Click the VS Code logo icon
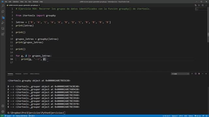Screen dimensions: 209x117 tap(2, 2)
